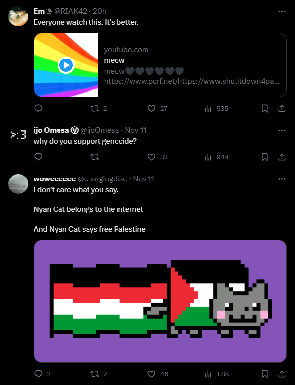Image resolution: width=295 pixels, height=385 pixels.
Task: Bookmark ijo Omesa's tweet
Action: coord(265,157)
